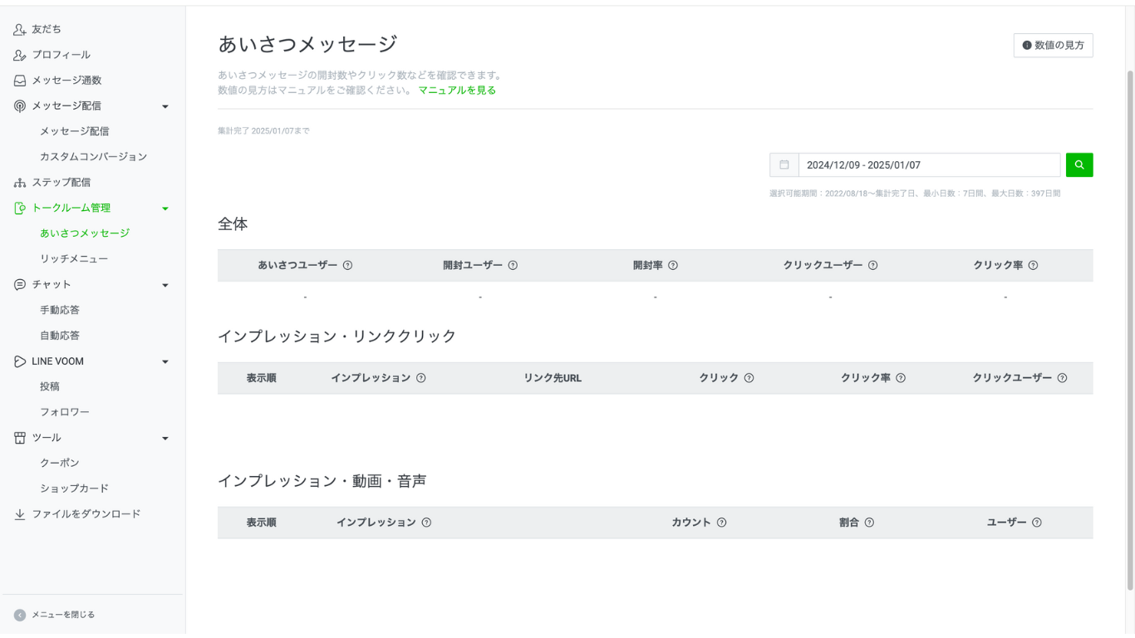Click the リンク先URL column header

tap(553, 378)
